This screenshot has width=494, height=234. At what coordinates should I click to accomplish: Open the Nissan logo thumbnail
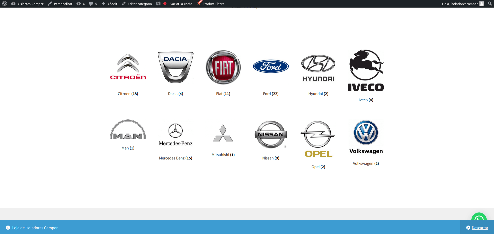(271, 134)
